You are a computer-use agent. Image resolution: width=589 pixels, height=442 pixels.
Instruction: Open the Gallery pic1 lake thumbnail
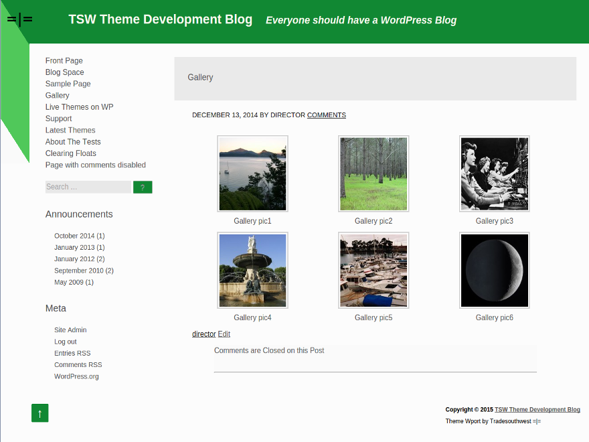(x=252, y=173)
